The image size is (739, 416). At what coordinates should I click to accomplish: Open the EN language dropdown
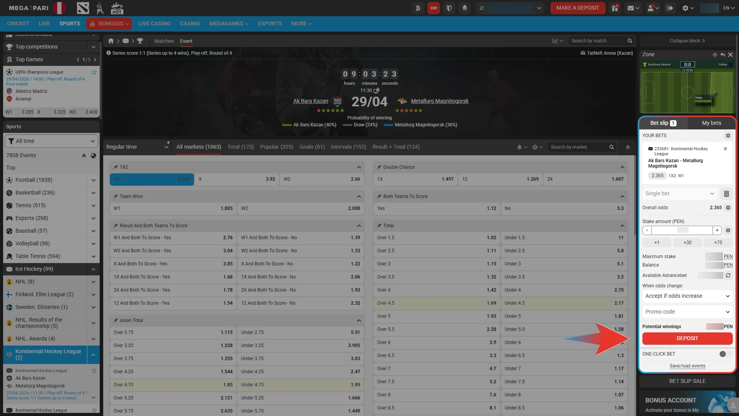click(729, 8)
